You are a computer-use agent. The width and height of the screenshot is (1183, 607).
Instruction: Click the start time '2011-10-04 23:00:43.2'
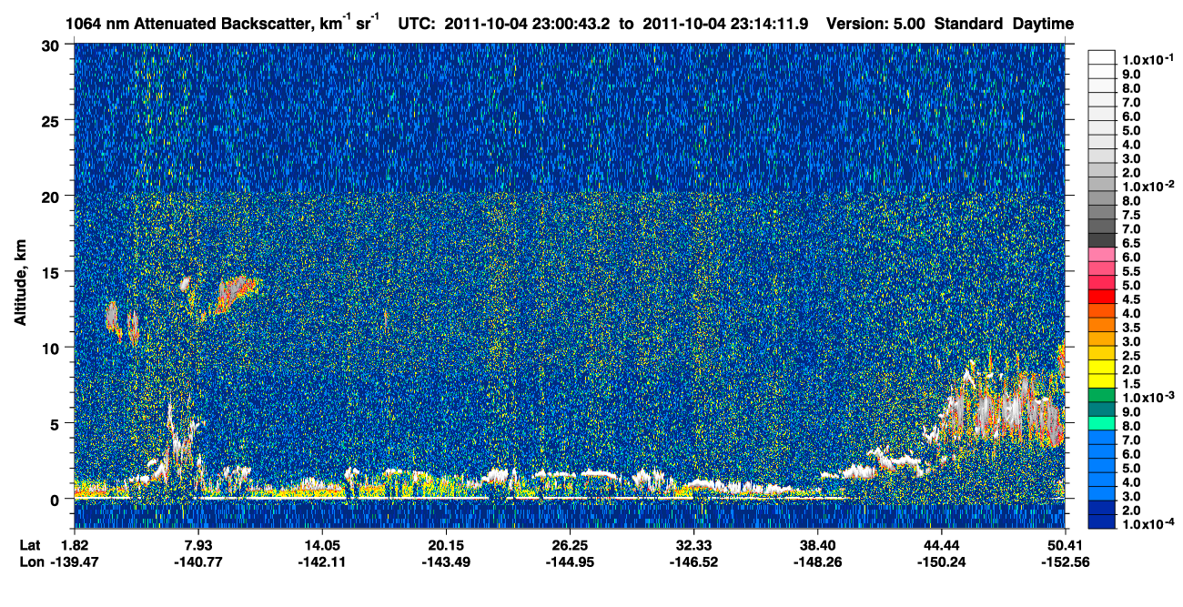527,24
